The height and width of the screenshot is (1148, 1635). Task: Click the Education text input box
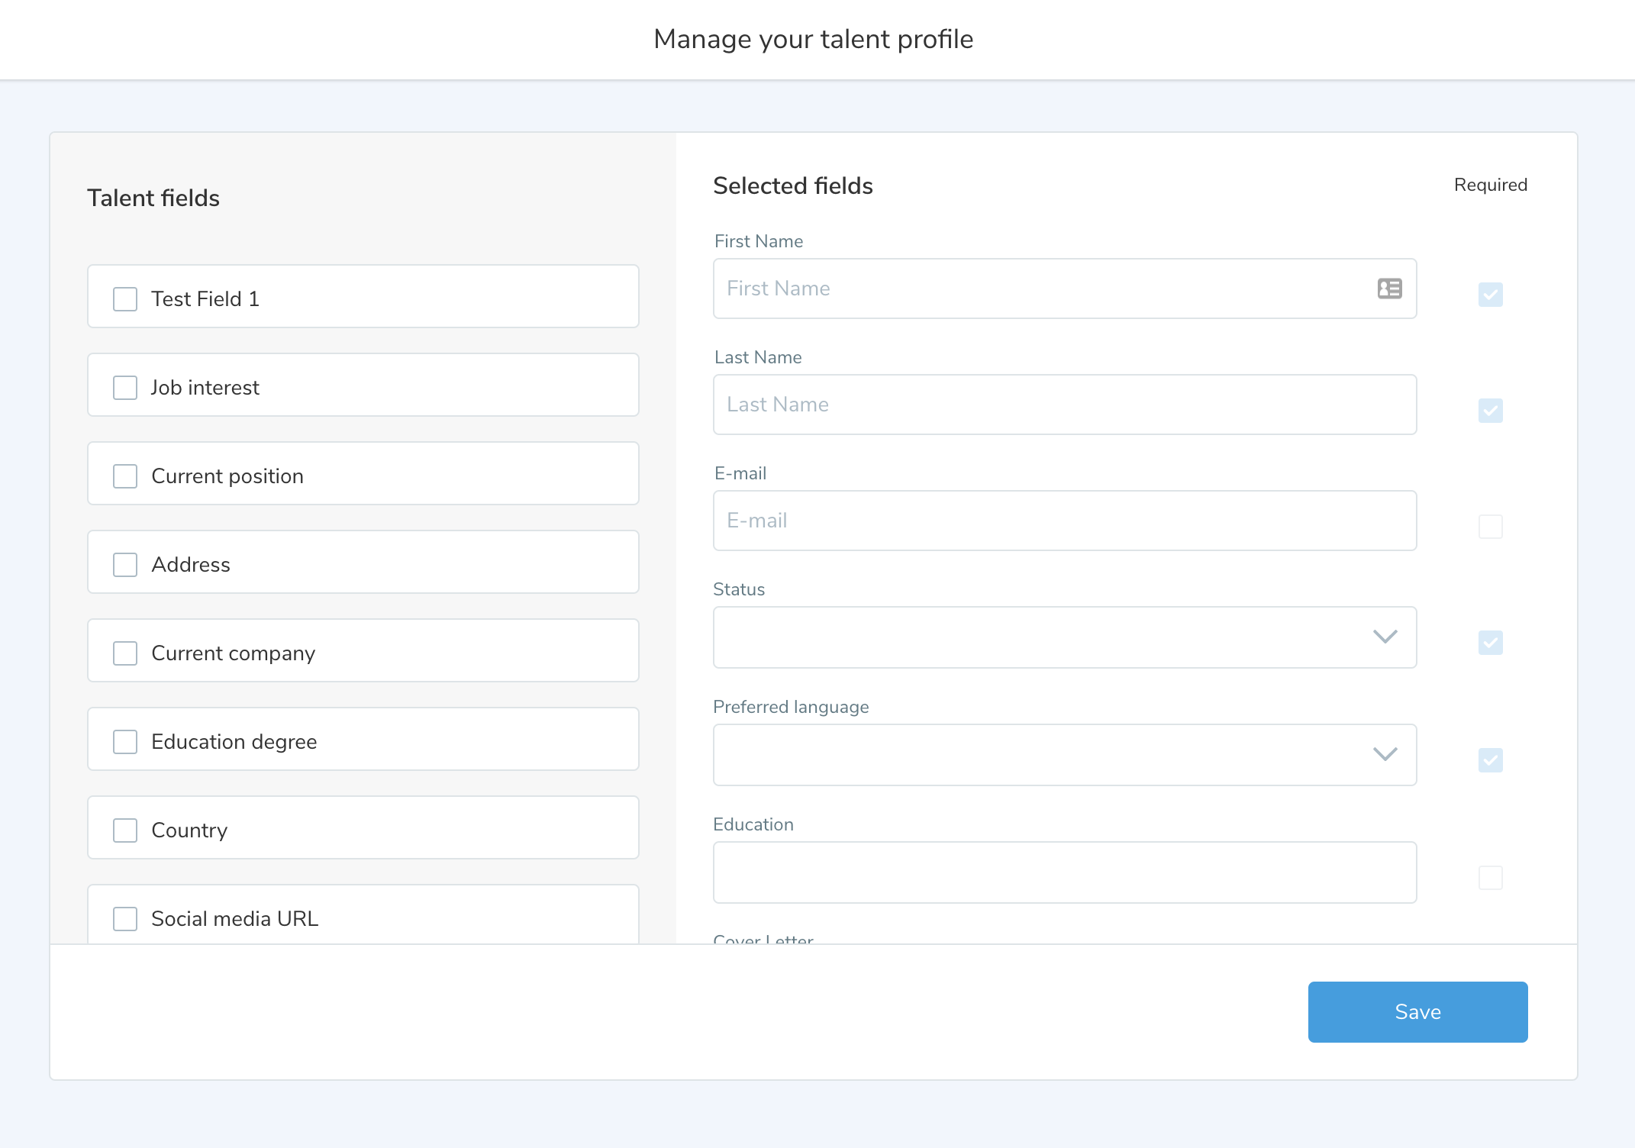pos(1064,872)
